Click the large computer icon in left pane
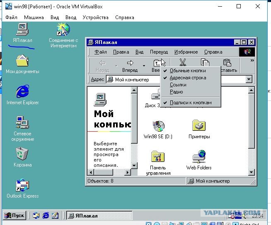 click(x=100, y=99)
